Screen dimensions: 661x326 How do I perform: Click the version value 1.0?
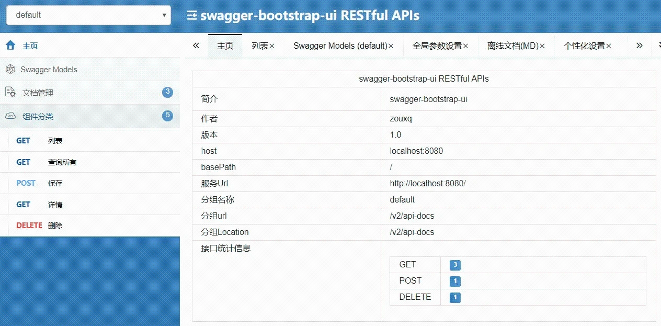tap(396, 134)
